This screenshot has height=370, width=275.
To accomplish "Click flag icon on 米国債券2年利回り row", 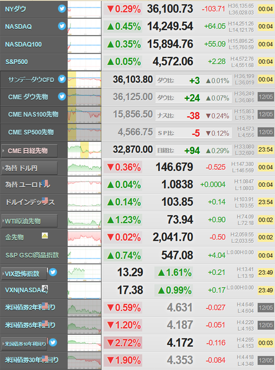I will pos(45,306).
